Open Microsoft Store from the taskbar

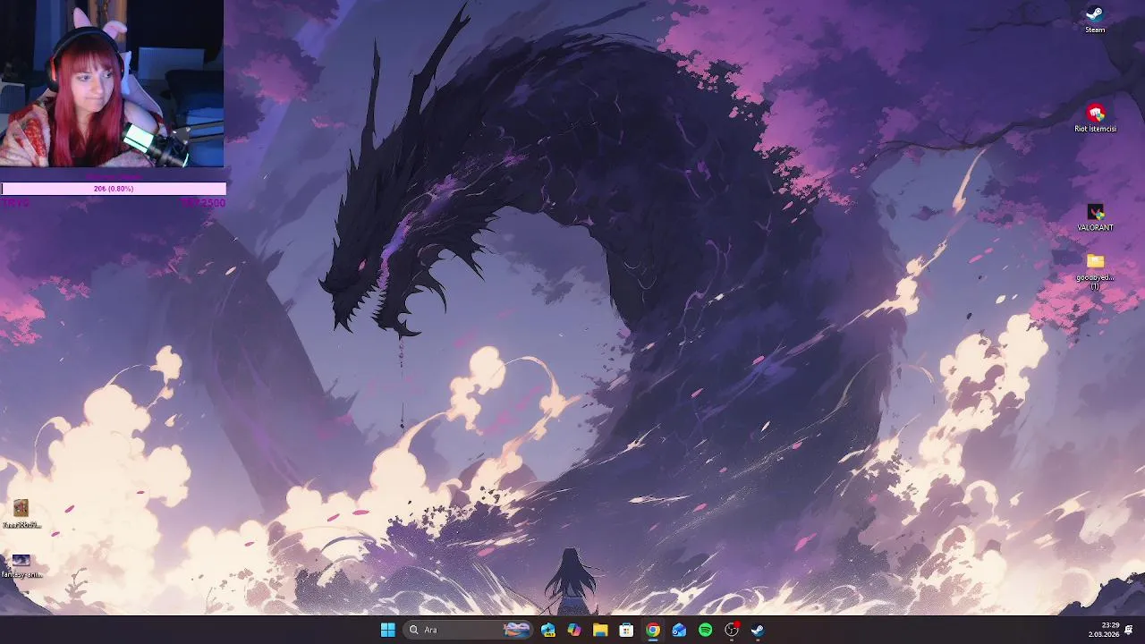(x=626, y=630)
